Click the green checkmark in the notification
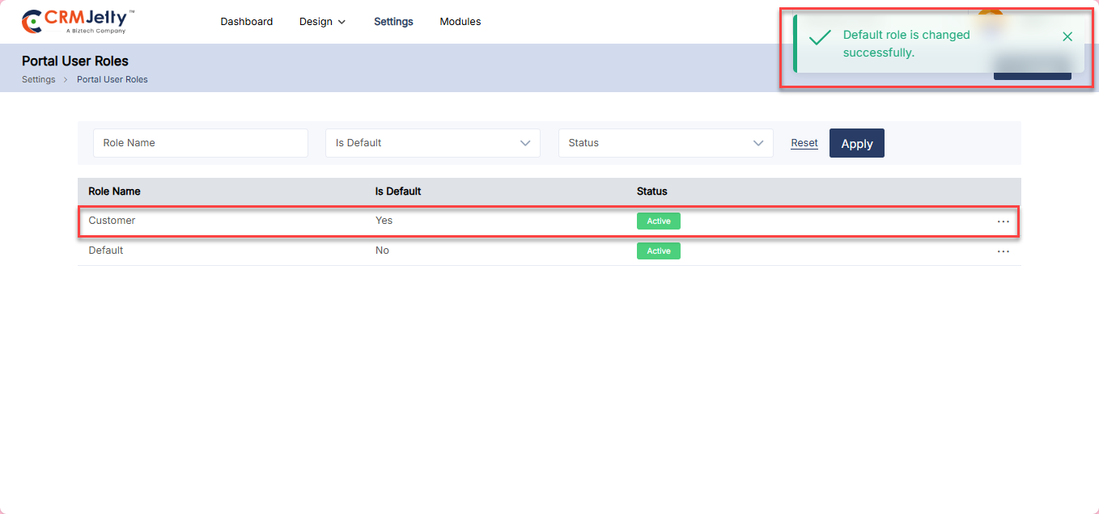This screenshot has width=1099, height=514. pyautogui.click(x=820, y=38)
